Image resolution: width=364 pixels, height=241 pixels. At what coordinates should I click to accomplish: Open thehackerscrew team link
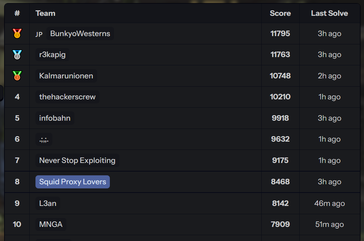(67, 97)
